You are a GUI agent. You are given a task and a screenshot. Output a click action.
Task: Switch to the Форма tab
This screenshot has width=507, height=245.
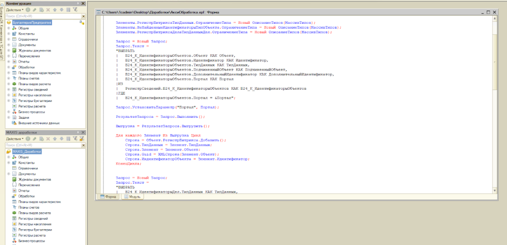(x=108, y=196)
